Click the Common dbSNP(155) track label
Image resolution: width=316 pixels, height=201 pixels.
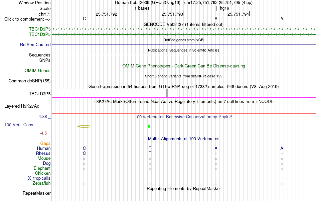(x=29, y=81)
